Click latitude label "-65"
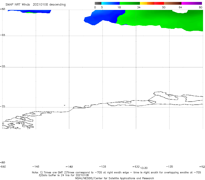The height and width of the screenshot is (180, 205). click(x=2, y=35)
